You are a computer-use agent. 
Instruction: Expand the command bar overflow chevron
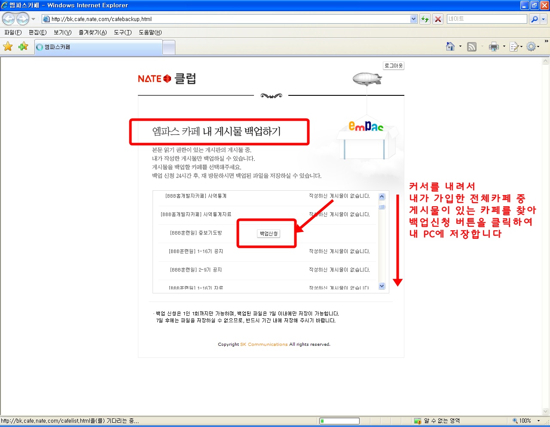coord(546,41)
